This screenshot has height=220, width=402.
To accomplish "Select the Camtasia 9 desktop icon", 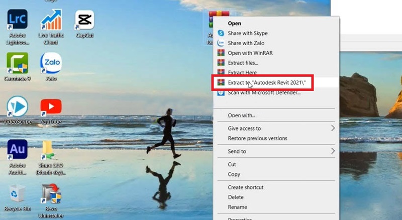I will click(x=17, y=64).
